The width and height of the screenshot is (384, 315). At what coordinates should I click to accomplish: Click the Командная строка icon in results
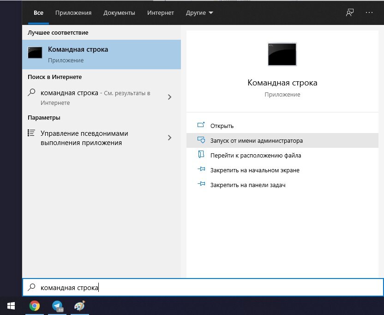tap(35, 53)
